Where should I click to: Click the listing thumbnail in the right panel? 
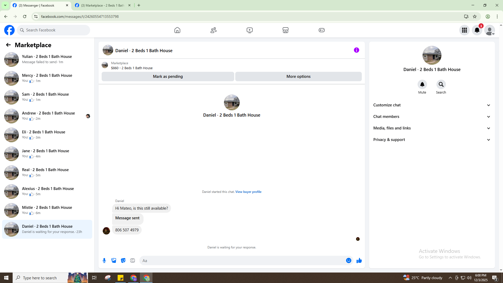click(432, 55)
